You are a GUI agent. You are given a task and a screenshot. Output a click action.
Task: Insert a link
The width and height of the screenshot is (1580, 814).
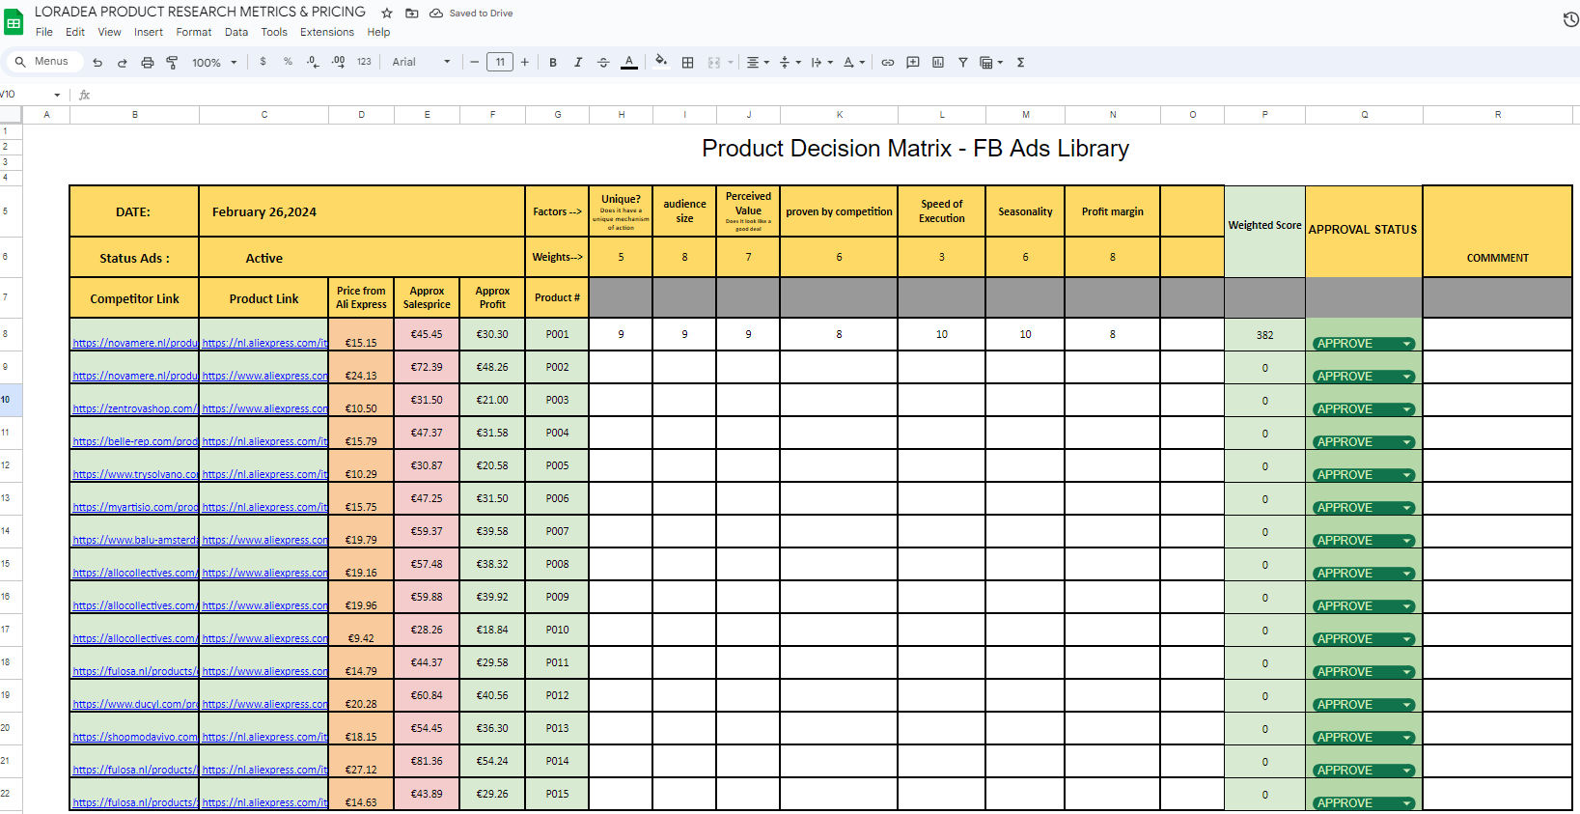(x=888, y=63)
